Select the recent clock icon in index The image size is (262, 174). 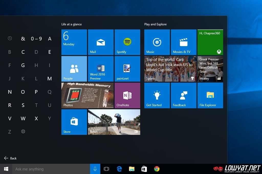point(10,38)
